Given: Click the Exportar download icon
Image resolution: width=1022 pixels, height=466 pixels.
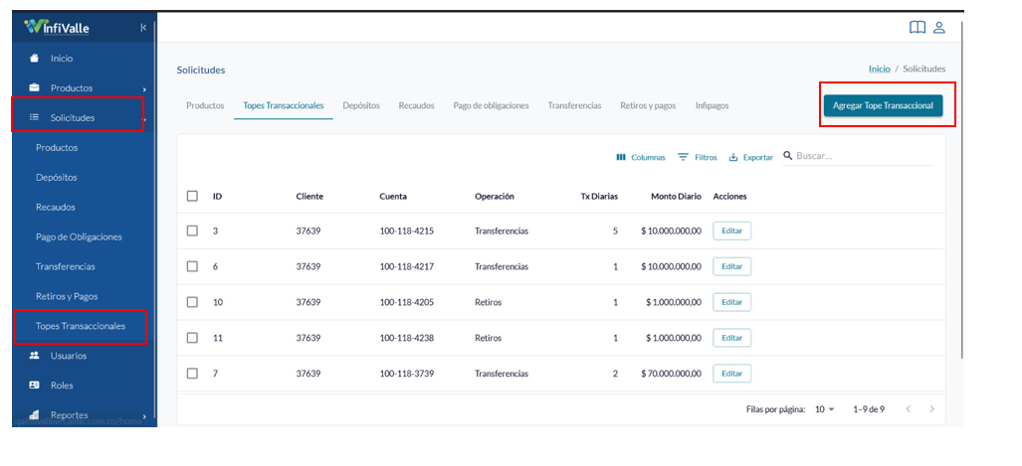Looking at the screenshot, I should [x=732, y=157].
